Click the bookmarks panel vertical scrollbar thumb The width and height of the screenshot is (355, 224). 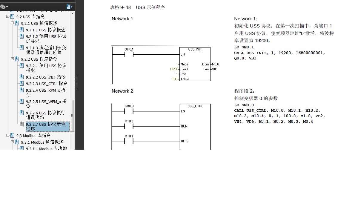click(x=72, y=116)
